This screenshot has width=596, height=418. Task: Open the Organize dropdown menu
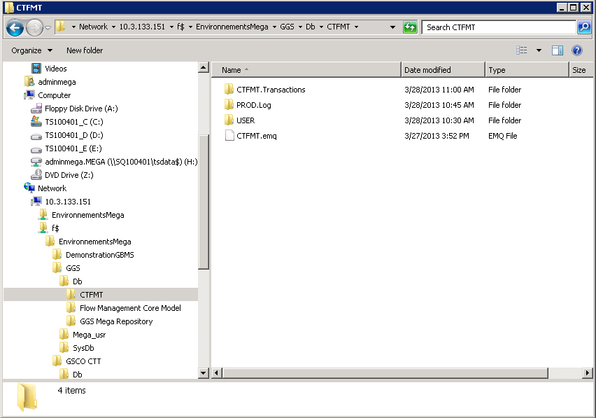31,50
